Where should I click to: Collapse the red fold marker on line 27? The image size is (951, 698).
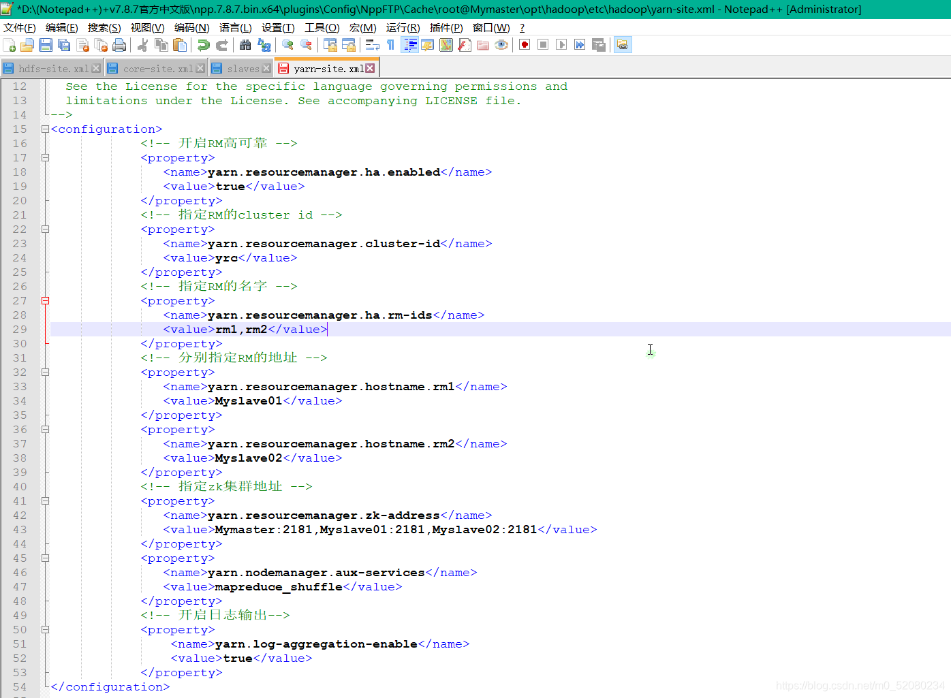46,300
